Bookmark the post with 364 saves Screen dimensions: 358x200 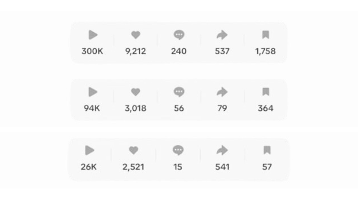[266, 91]
